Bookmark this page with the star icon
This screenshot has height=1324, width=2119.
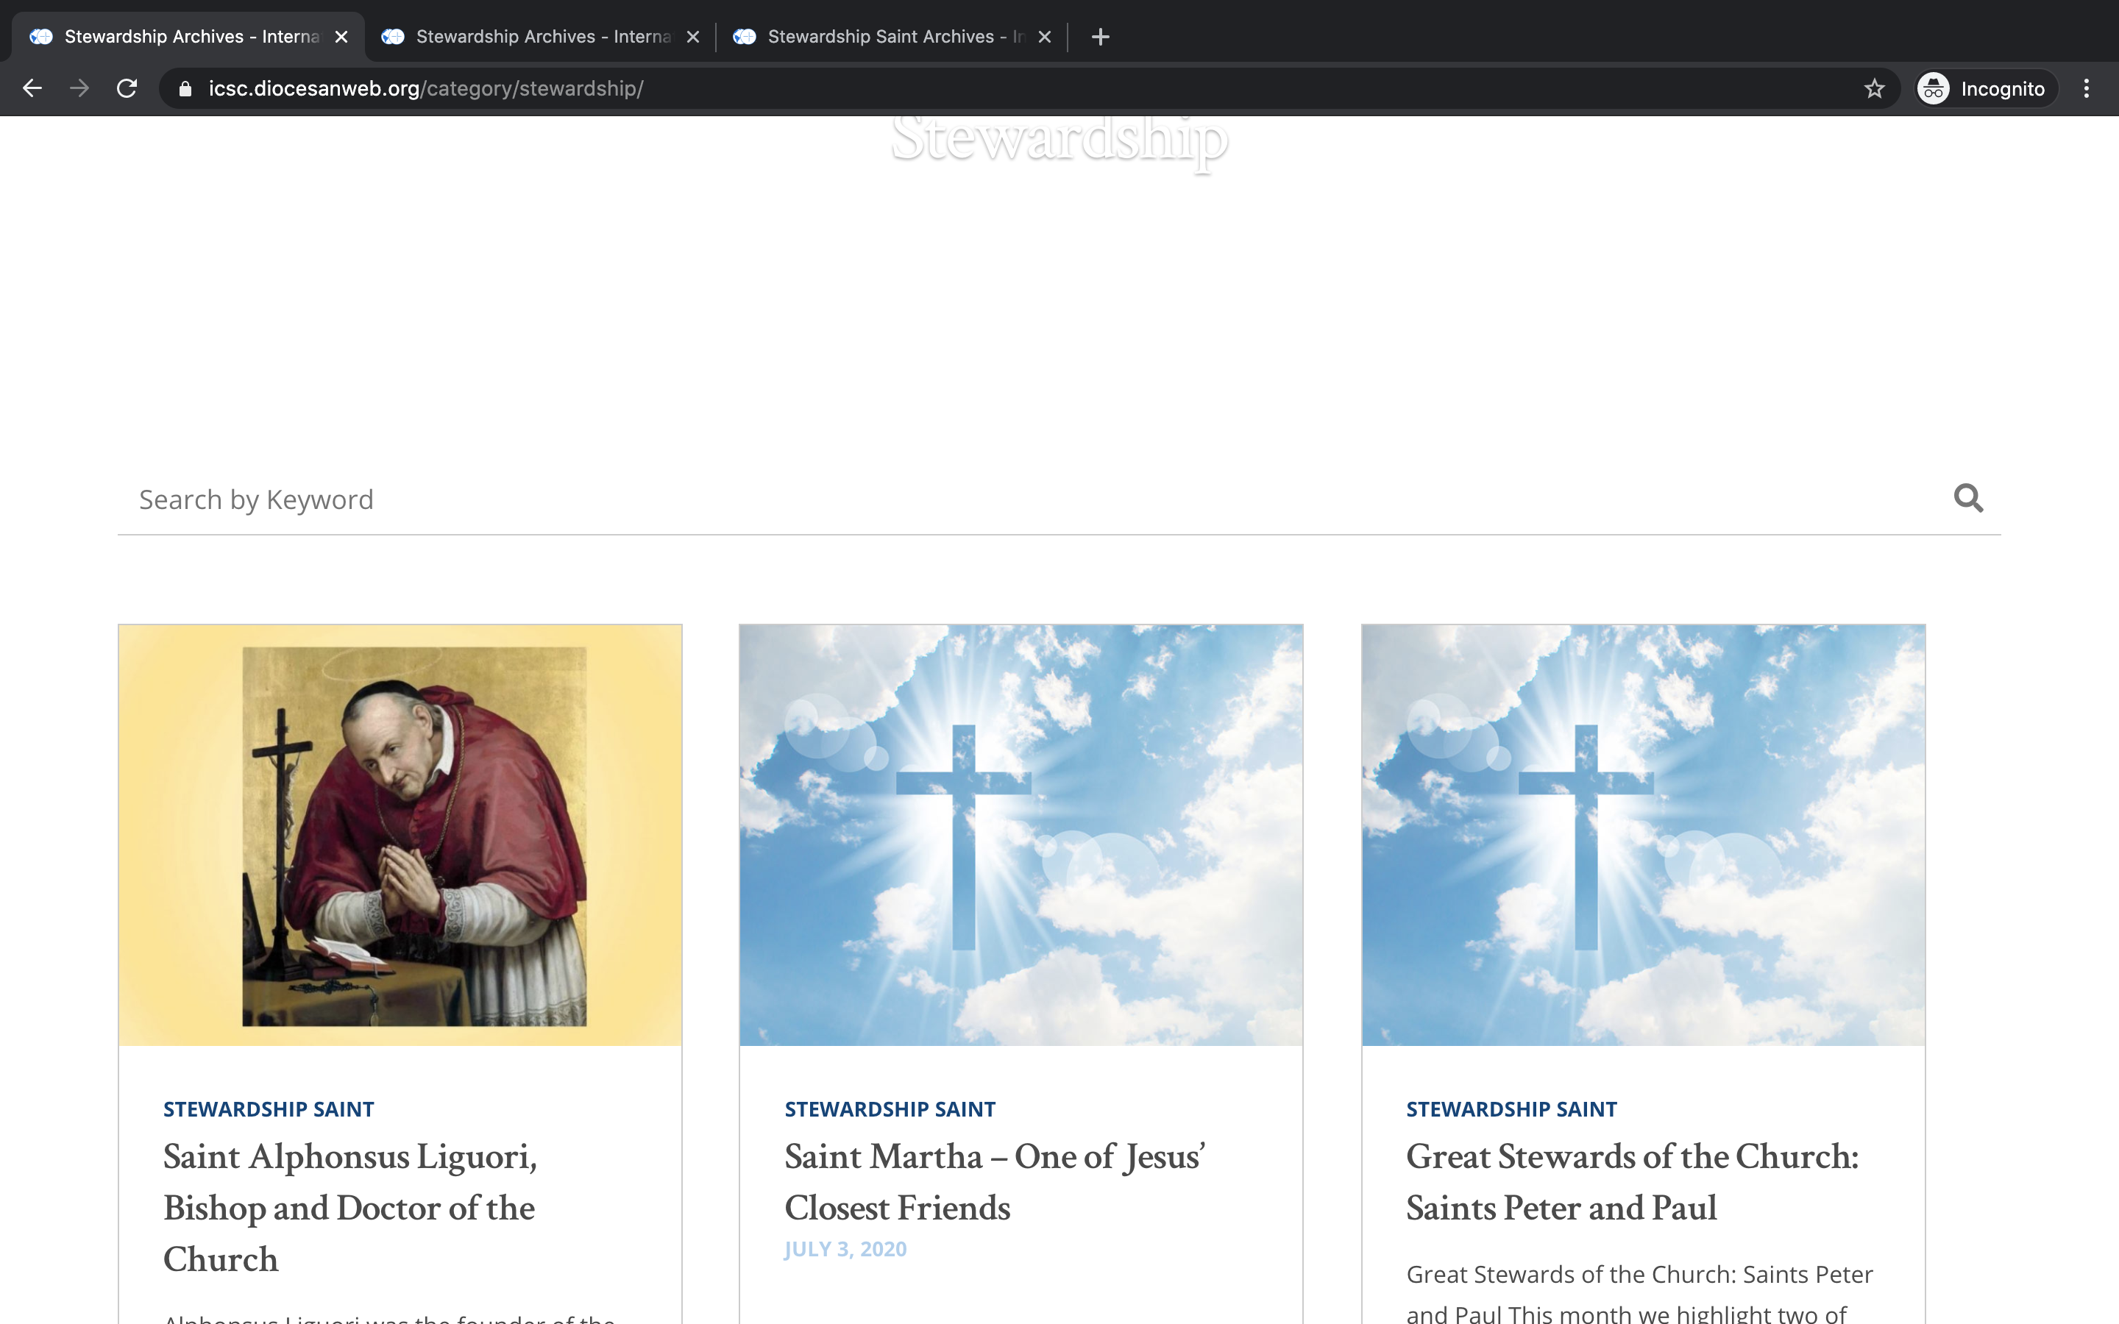pyautogui.click(x=1874, y=88)
